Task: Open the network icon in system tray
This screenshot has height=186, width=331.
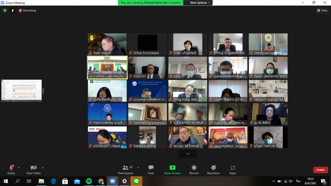Action: pyautogui.click(x=285, y=181)
